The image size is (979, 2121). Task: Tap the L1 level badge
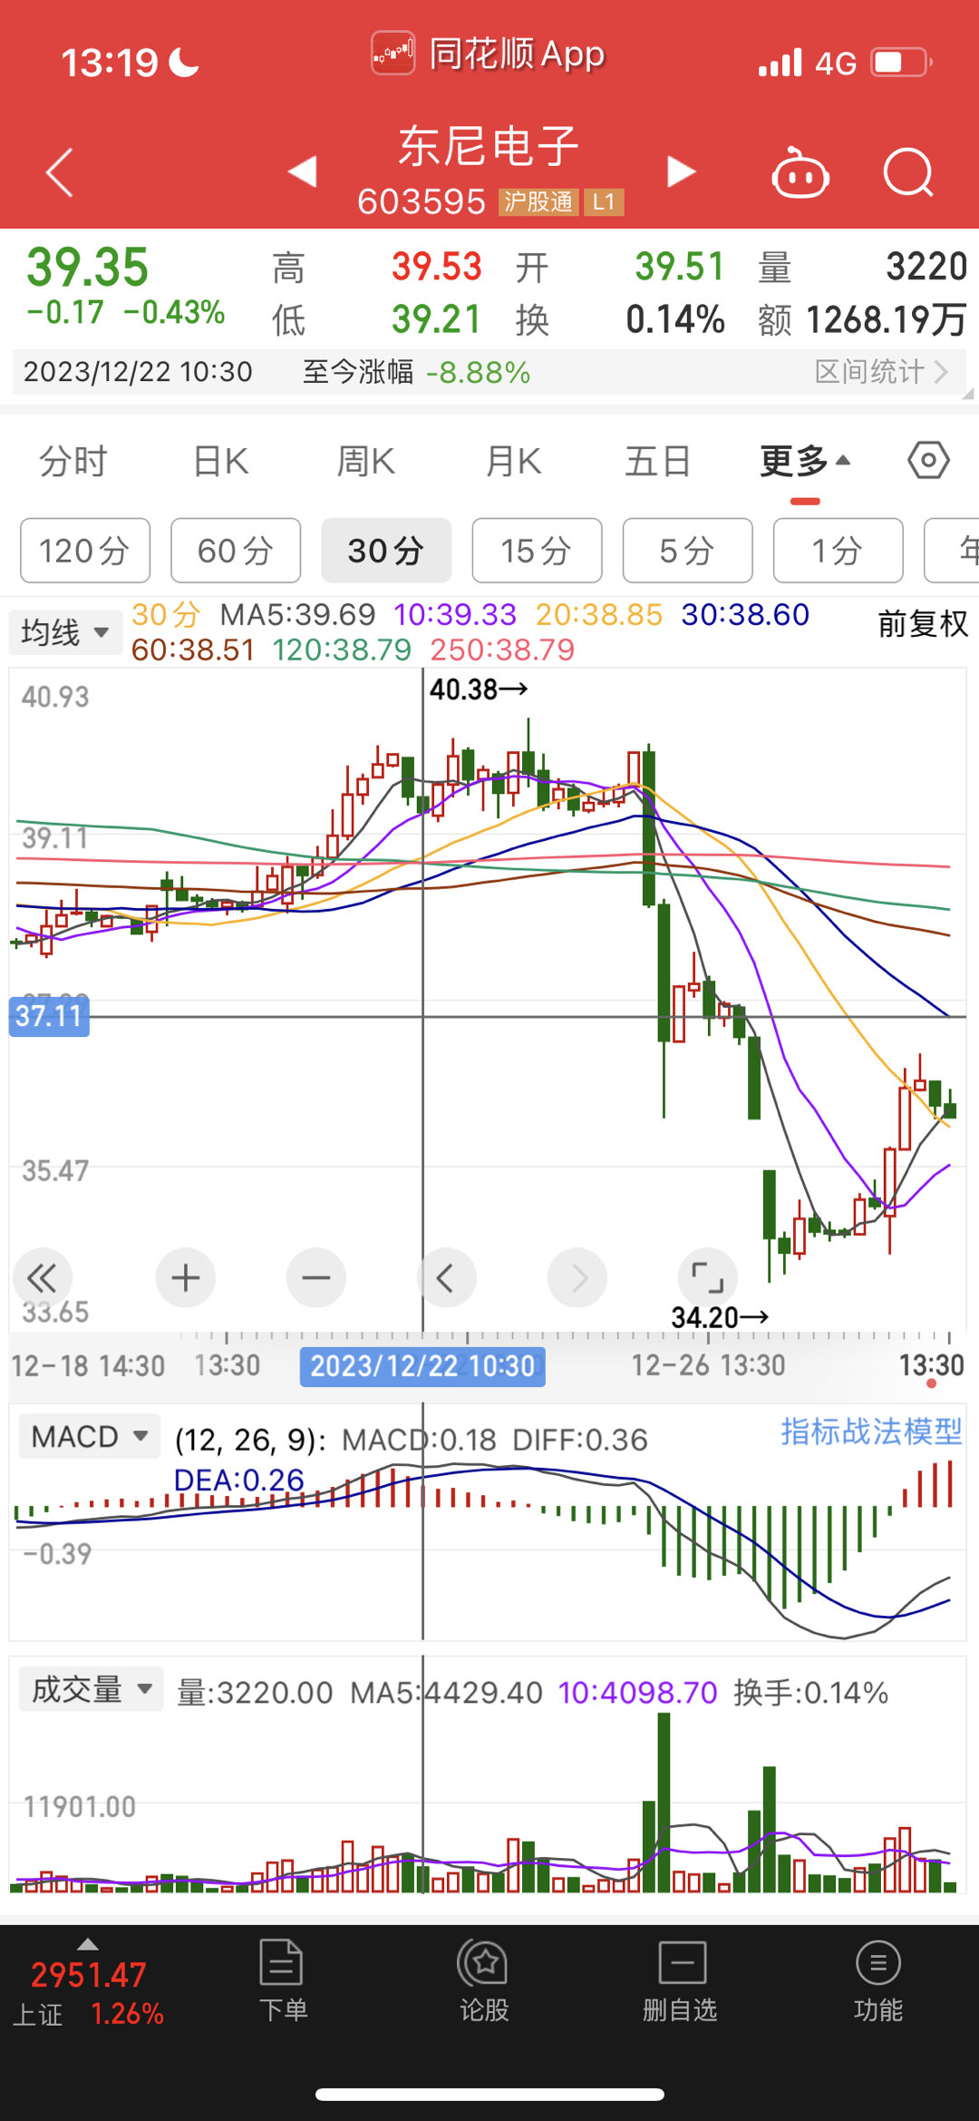click(x=604, y=201)
